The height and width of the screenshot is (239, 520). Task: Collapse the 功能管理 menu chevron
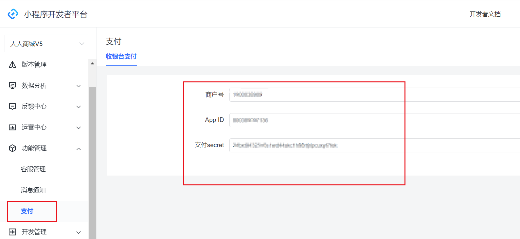pyautogui.click(x=79, y=149)
